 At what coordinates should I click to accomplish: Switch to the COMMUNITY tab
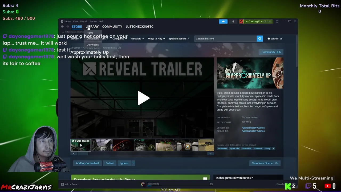[112, 27]
